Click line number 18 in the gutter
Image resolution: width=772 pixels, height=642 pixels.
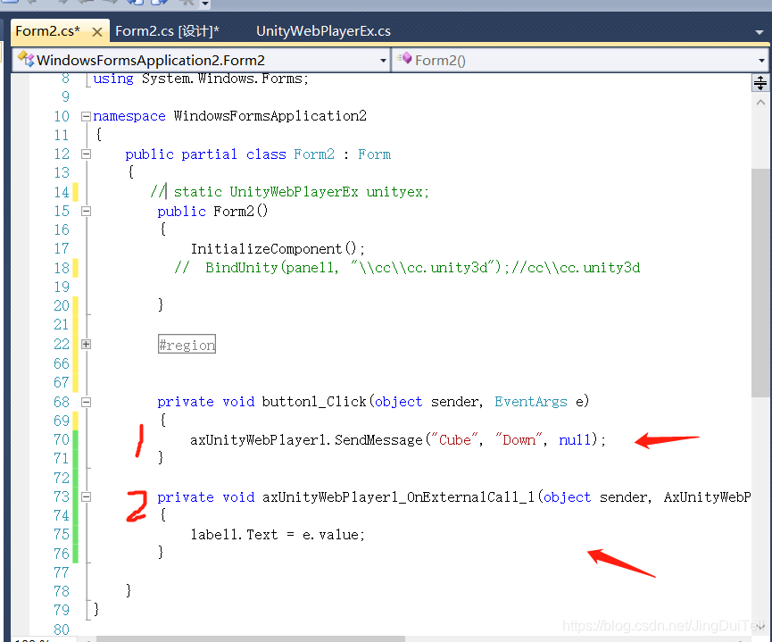(x=62, y=268)
